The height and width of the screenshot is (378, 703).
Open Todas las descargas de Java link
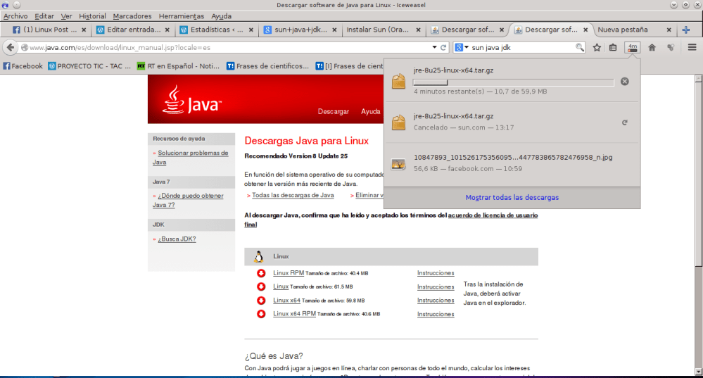coord(293,195)
